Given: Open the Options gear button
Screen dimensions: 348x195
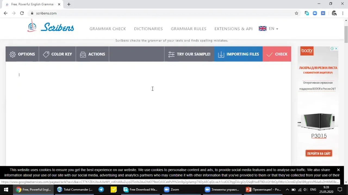Looking at the screenshot, I should (22, 54).
